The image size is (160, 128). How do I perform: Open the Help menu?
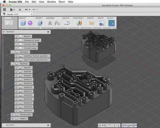70,2
